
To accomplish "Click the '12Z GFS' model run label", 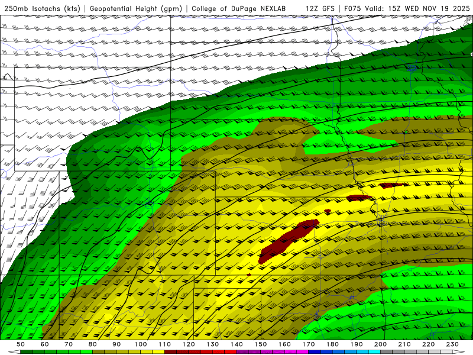I will [x=320, y=8].
